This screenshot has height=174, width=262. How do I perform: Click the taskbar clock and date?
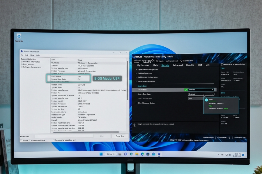point(237,155)
